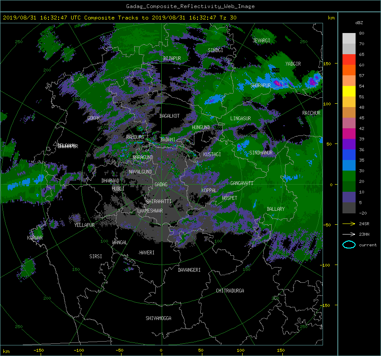Screen dimensions: 381x356
Task: Click the DAVANGERI city label
Action: [189, 270]
